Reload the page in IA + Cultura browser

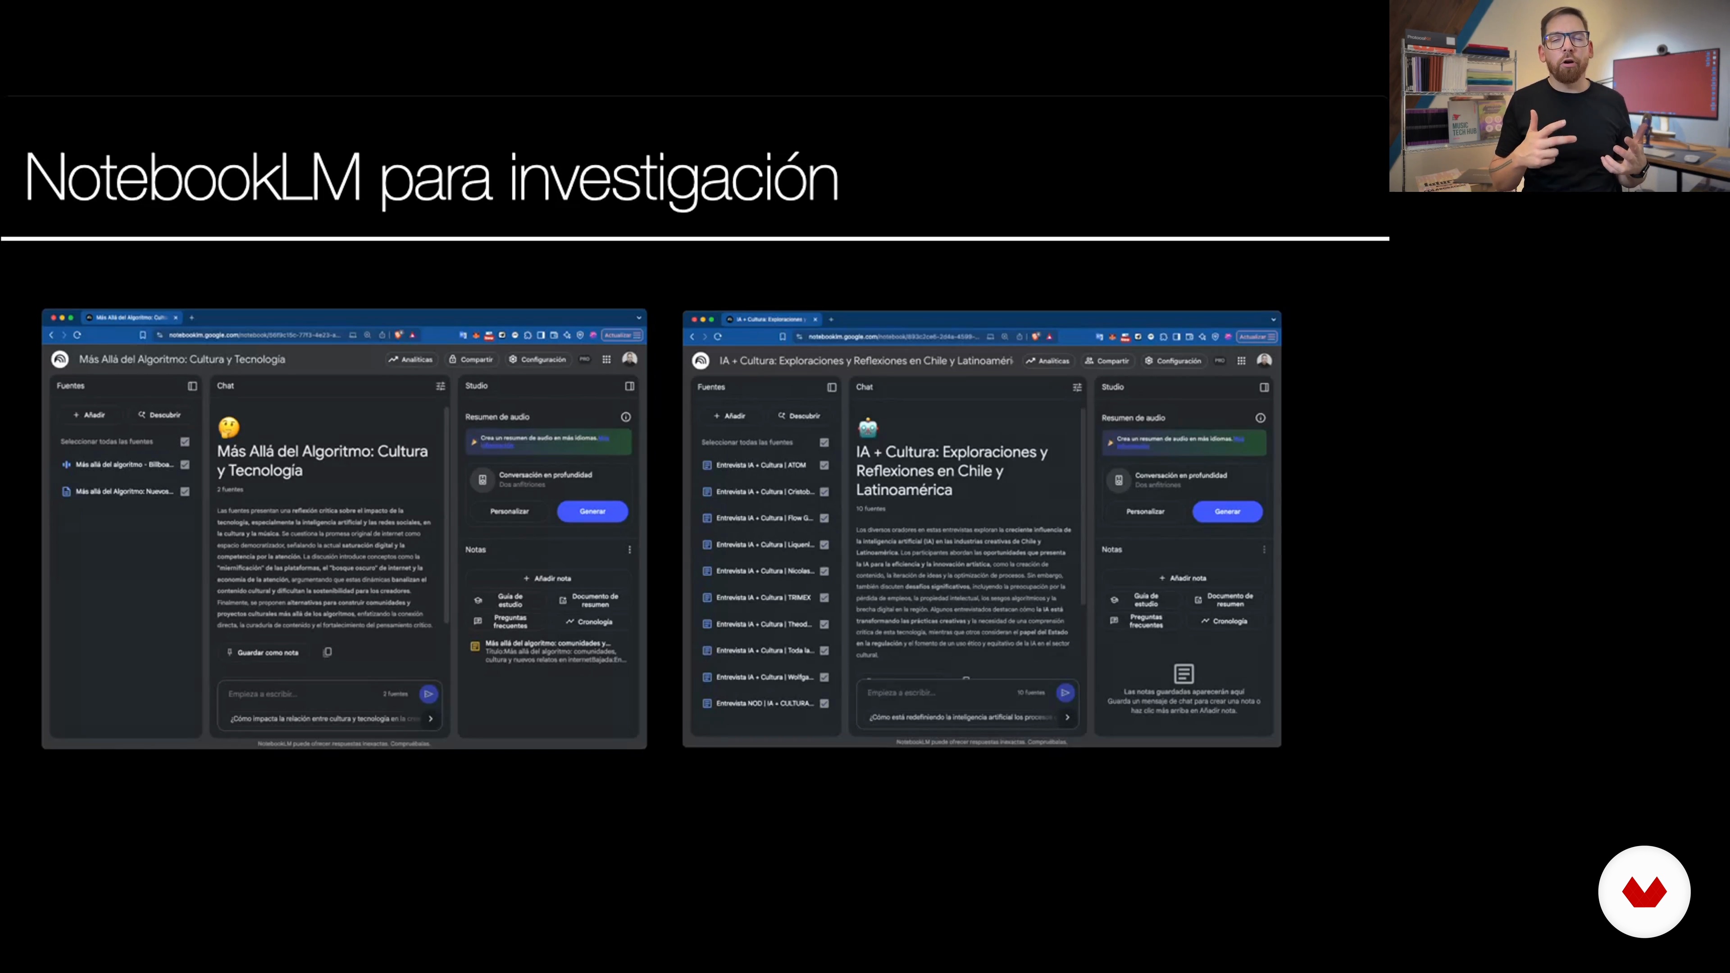pyautogui.click(x=717, y=336)
